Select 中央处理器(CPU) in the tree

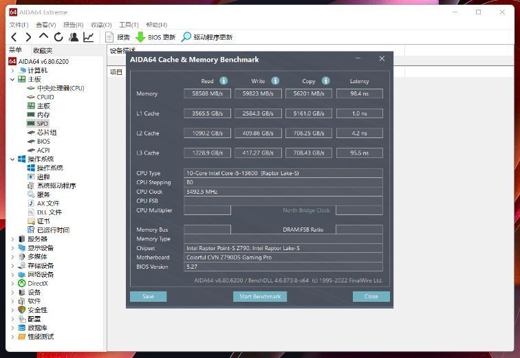(60, 88)
